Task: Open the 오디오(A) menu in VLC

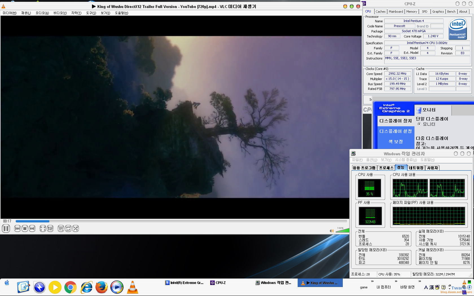Action: [x=42, y=13]
